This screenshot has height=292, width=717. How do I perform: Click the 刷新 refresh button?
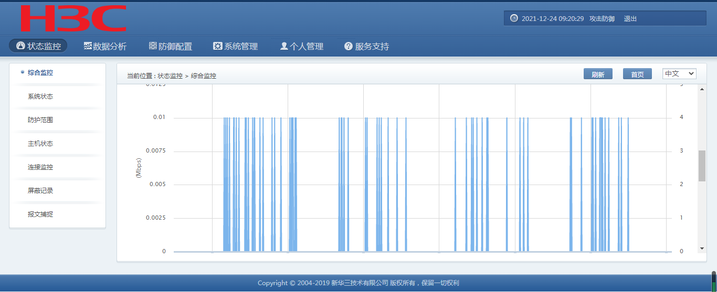[598, 74]
